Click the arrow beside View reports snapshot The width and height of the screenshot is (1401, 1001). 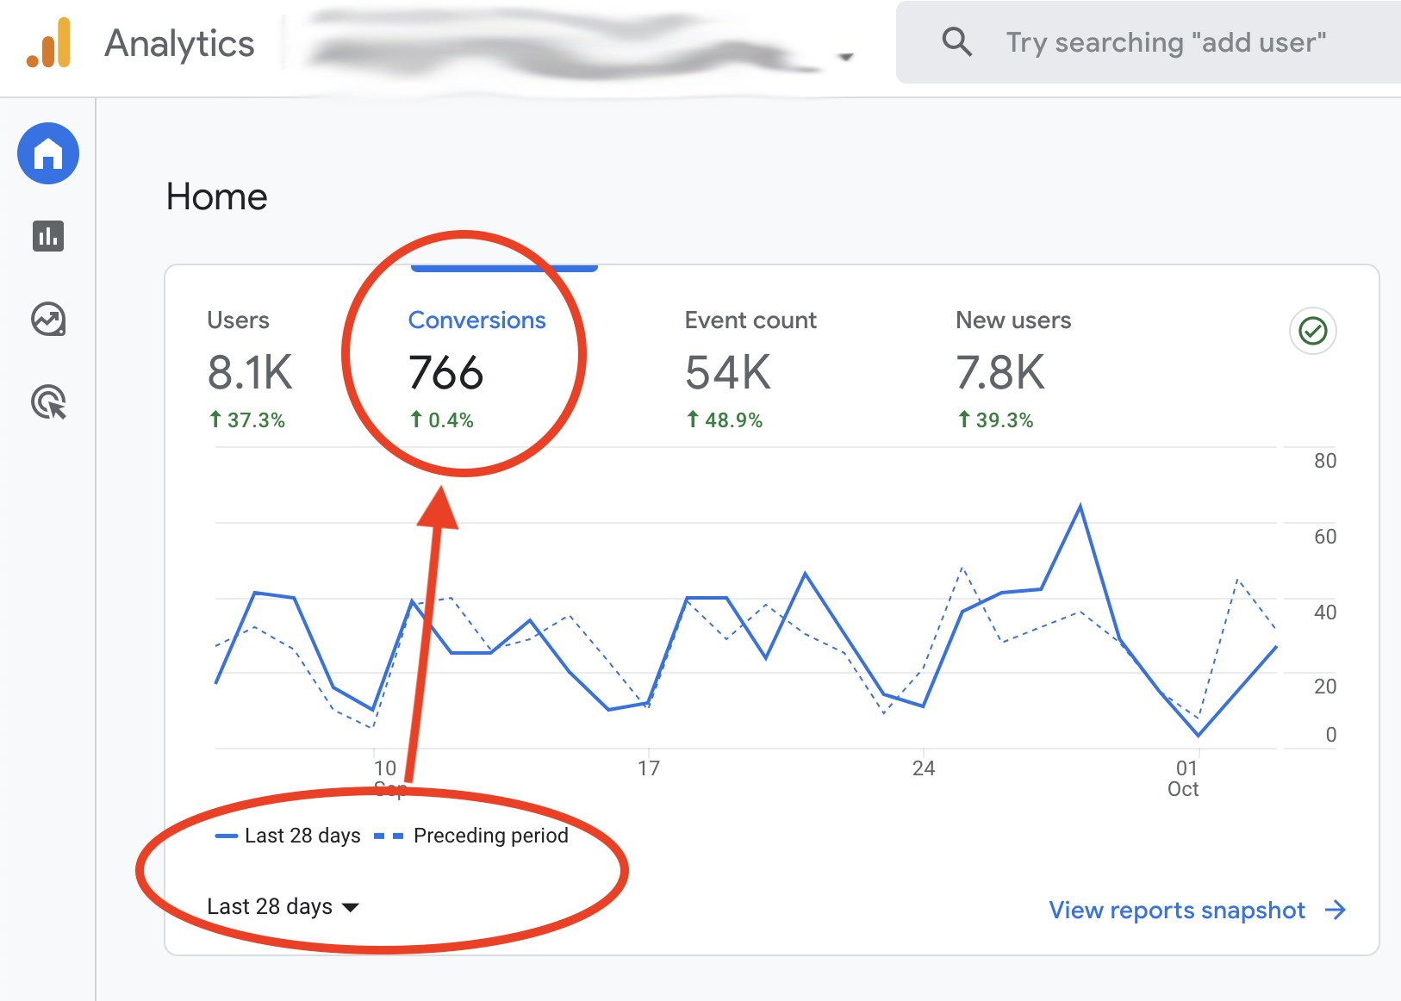tap(1336, 911)
